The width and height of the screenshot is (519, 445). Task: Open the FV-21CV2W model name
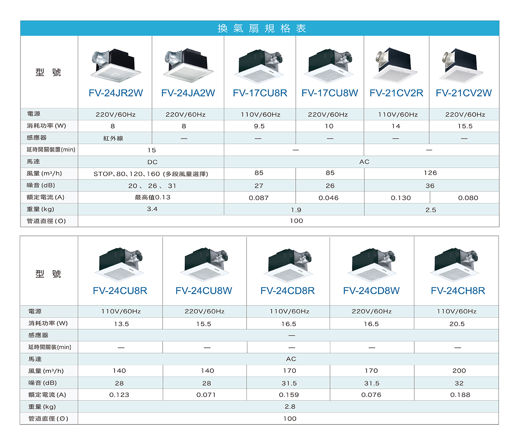pyautogui.click(x=463, y=93)
